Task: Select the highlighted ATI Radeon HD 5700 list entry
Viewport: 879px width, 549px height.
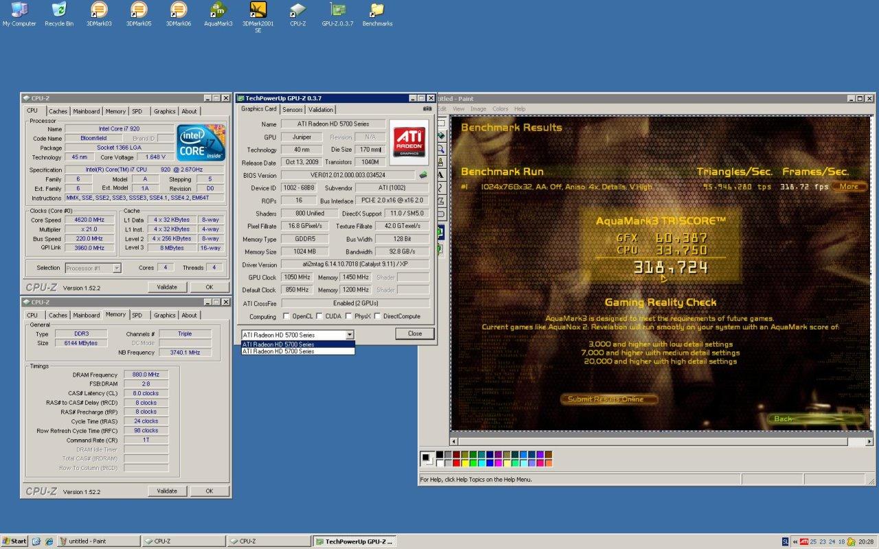Action: [x=298, y=344]
